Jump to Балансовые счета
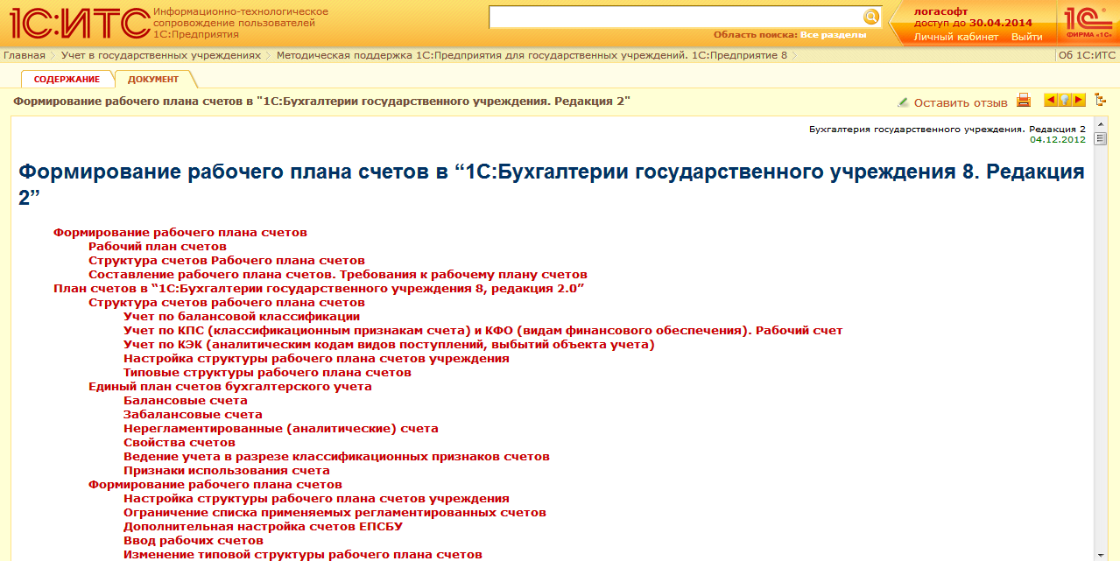The height and width of the screenshot is (561, 1120). (186, 401)
